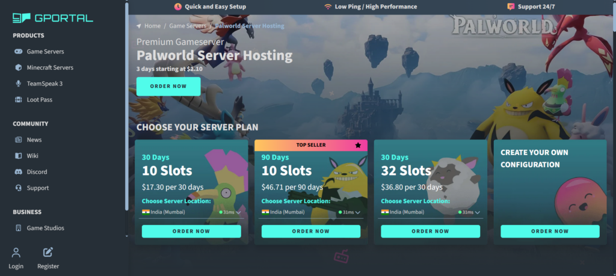Click the $36.80 per 30 days price
This screenshot has width=616, height=276.
click(x=411, y=187)
